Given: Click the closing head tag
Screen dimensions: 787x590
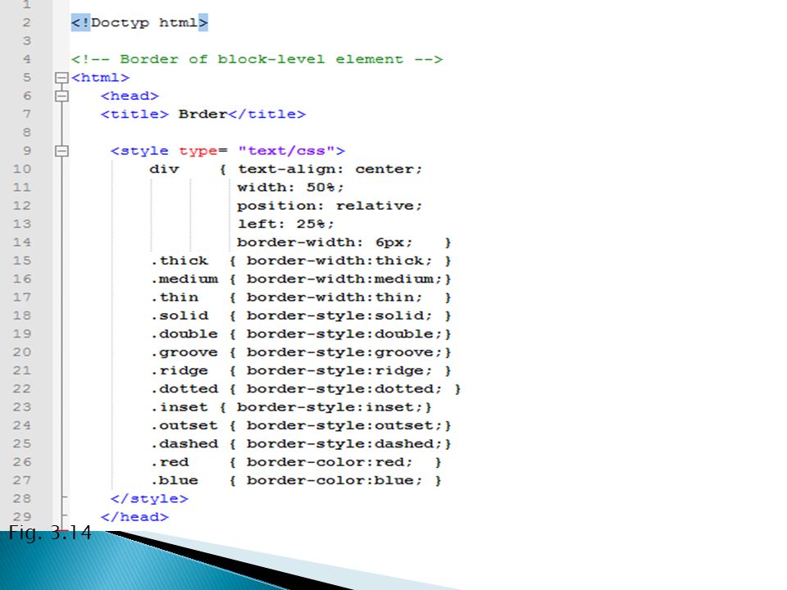Looking at the screenshot, I should click(x=135, y=517).
